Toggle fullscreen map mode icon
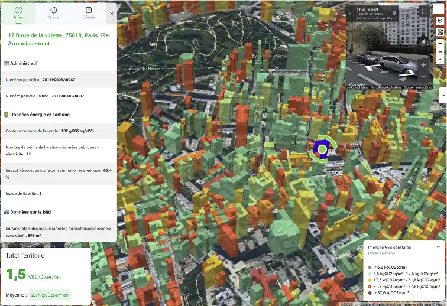 440,32
